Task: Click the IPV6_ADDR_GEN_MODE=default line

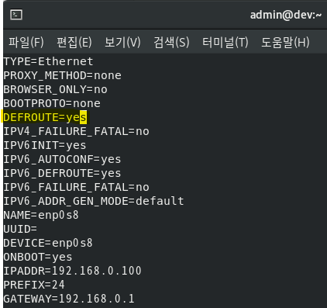Action: click(x=94, y=201)
